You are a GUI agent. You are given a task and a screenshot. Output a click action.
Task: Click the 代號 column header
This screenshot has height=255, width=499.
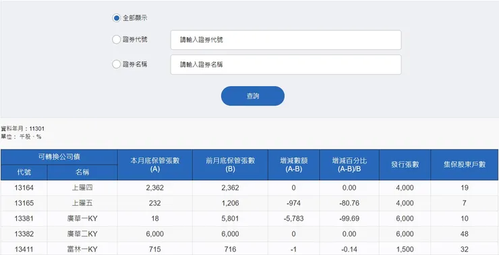pyautogui.click(x=24, y=172)
